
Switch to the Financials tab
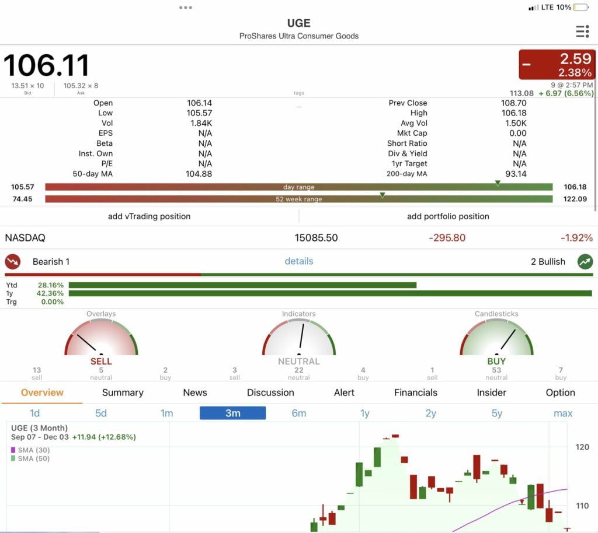pyautogui.click(x=416, y=392)
